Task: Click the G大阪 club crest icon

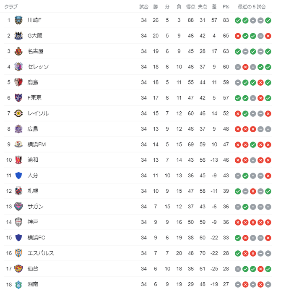Action: click(x=18, y=36)
